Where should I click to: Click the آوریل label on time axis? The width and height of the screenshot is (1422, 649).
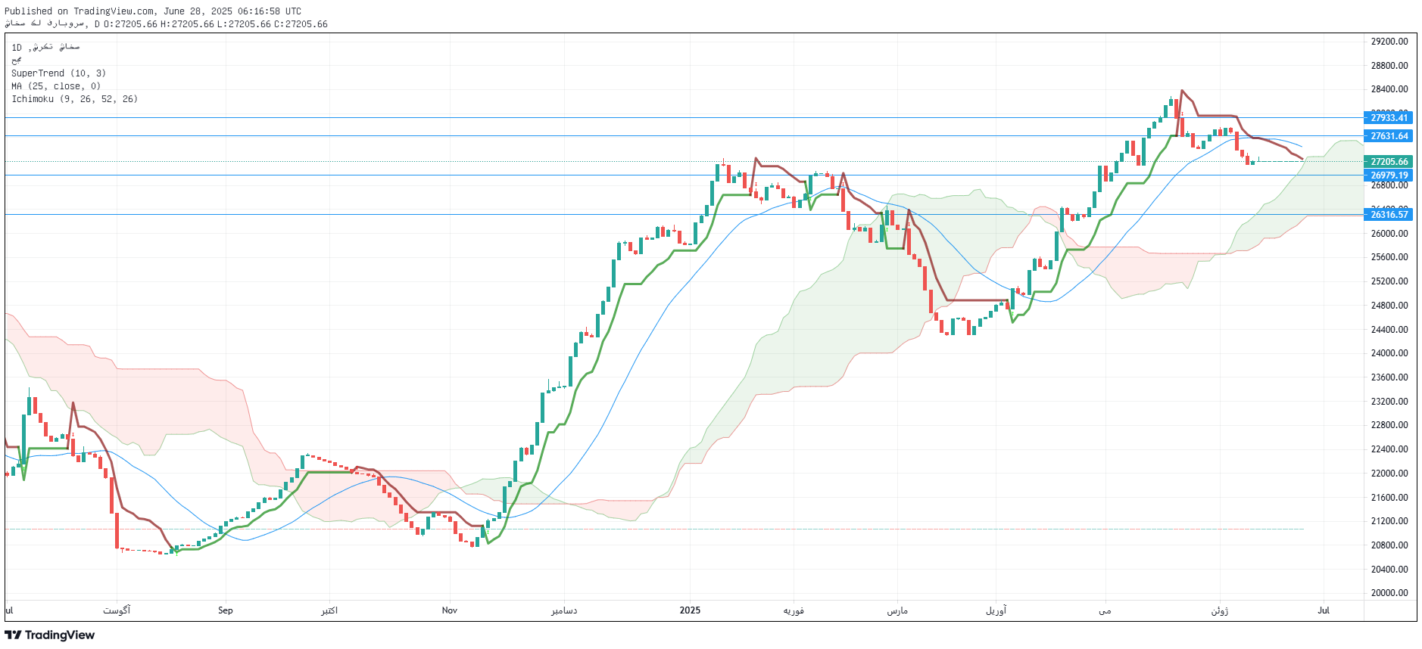tap(996, 610)
